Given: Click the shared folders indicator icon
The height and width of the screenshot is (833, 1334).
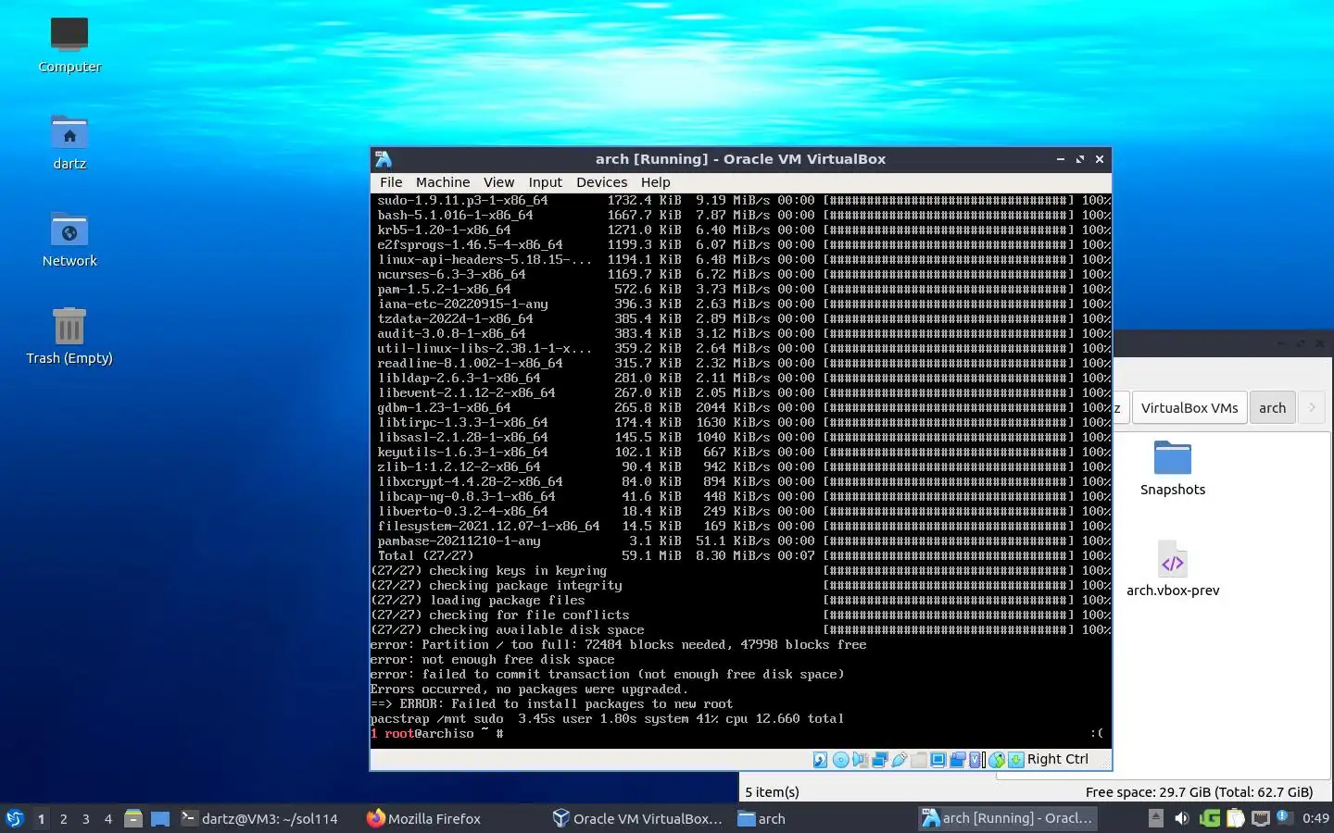Looking at the screenshot, I should 918,760.
